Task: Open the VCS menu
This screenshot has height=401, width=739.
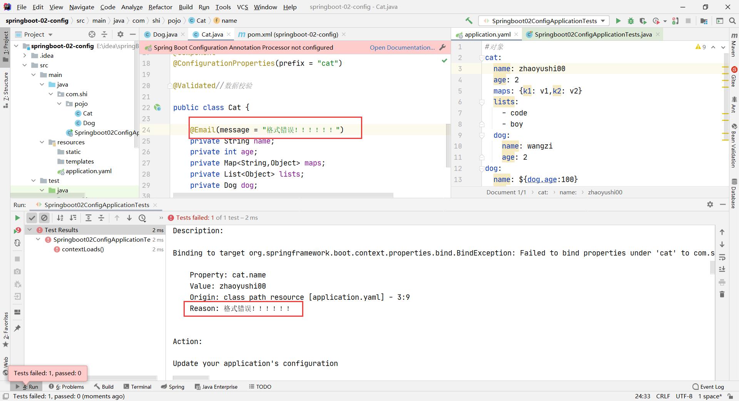Action: tap(242, 7)
